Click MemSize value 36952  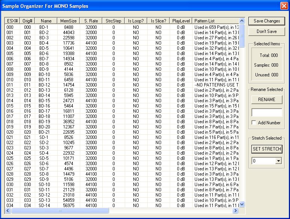pos(69,122)
